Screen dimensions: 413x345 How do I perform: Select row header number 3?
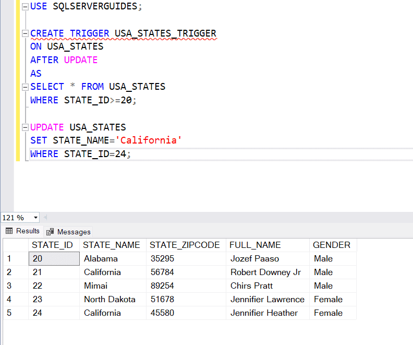(x=16, y=285)
